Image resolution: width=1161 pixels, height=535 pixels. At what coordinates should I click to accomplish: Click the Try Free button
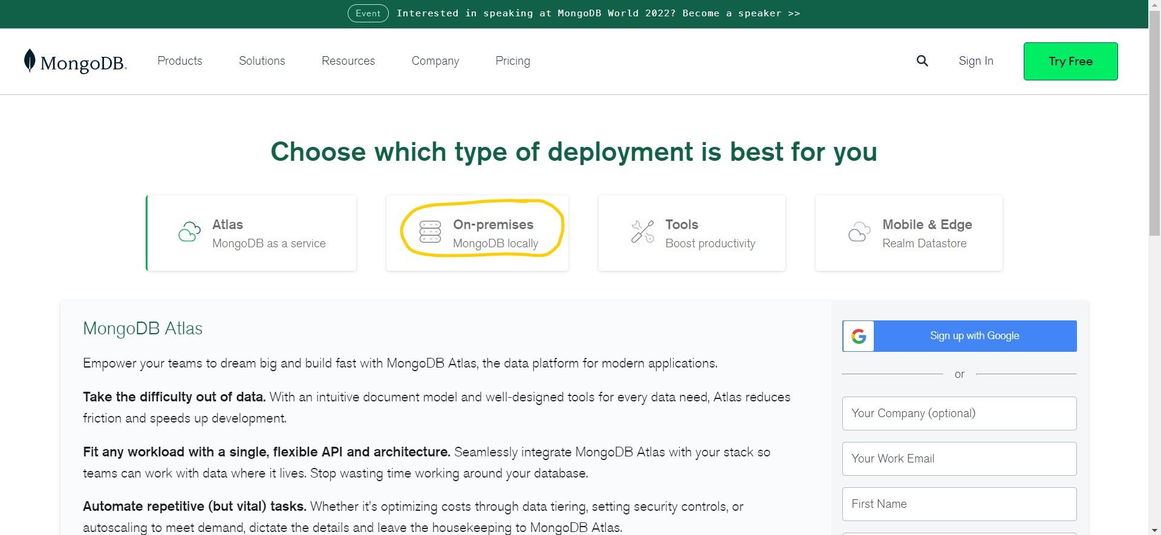click(x=1070, y=61)
